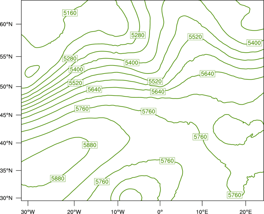
Task: Select the 5400 label east of 20°E
Action: tap(254, 43)
